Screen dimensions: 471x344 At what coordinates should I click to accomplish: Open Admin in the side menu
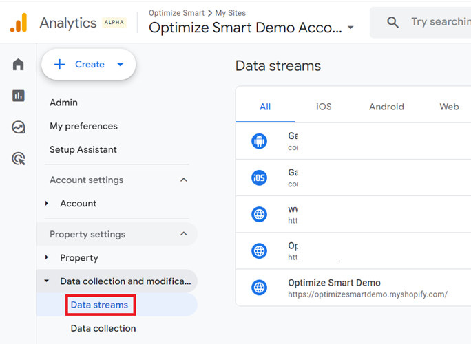click(63, 103)
